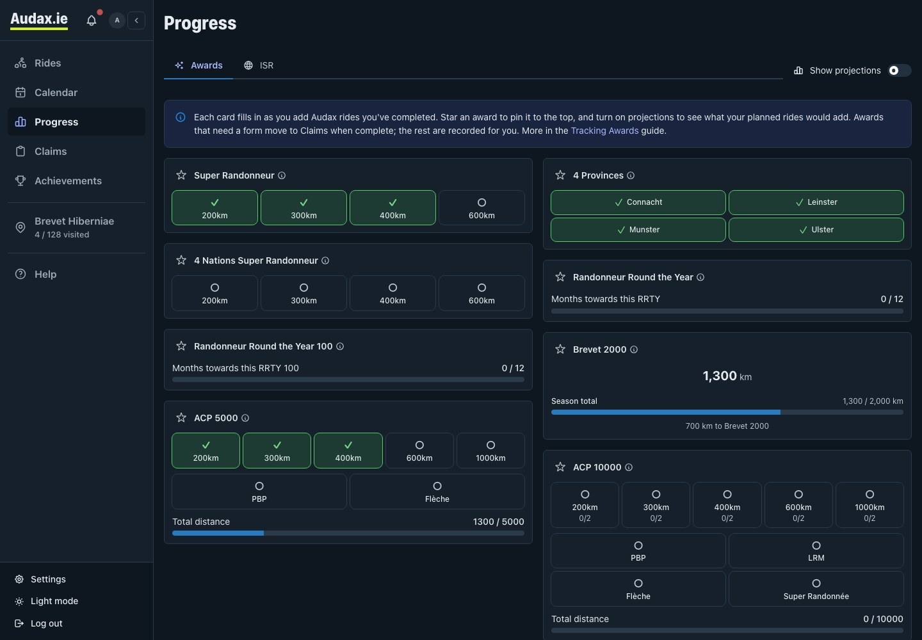Go to Rides in sidebar
This screenshot has height=640, width=922.
(77, 63)
